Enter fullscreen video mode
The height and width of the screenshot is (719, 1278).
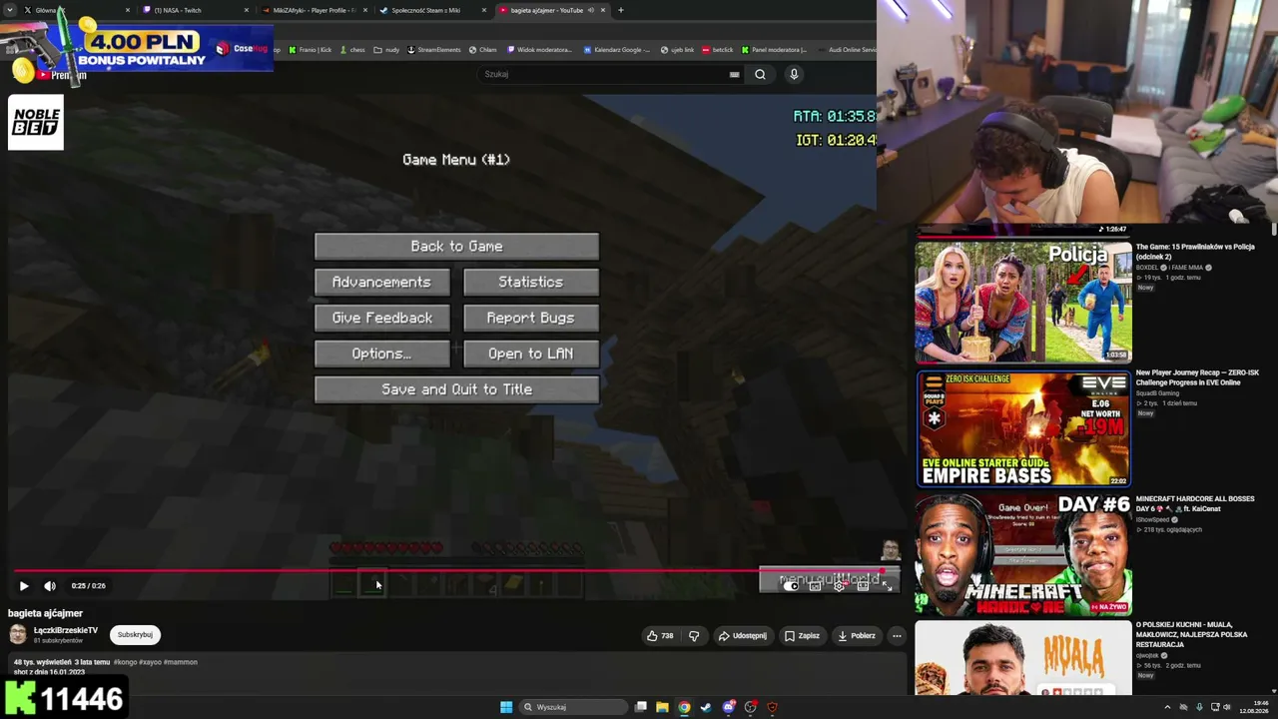coord(887,586)
